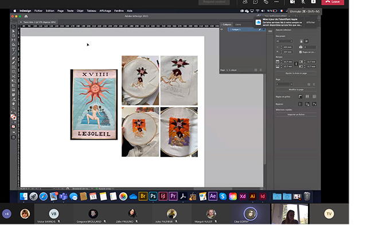Viewport: 367px width, 229px height.
Task: Select the Eyedropper tool
Action: click(x=14, y=99)
